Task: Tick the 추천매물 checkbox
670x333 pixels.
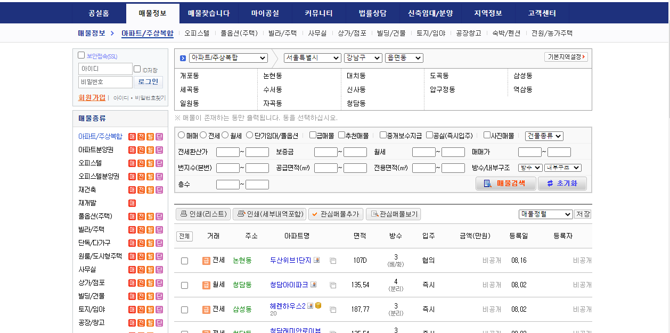Action: point(341,135)
